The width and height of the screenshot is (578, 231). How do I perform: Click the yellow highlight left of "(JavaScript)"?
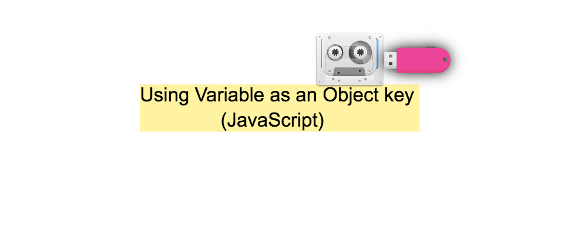180,120
